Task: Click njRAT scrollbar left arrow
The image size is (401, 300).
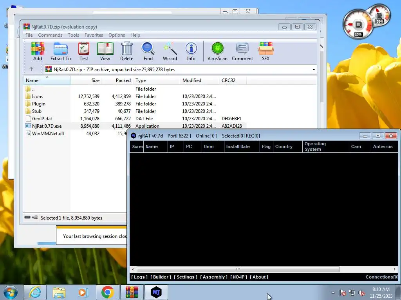Action: [x=133, y=269]
